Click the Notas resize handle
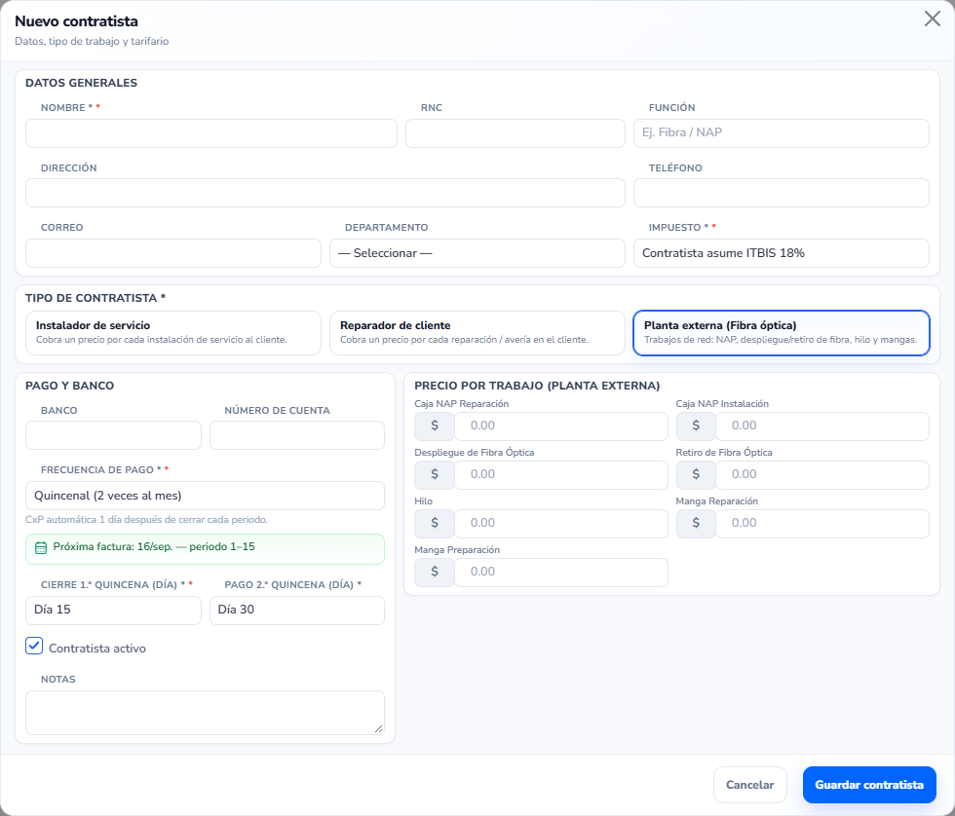The image size is (955, 816). pyautogui.click(x=378, y=728)
